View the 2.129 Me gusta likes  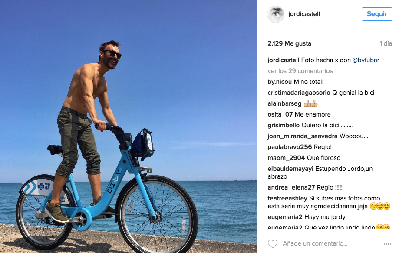coord(289,43)
